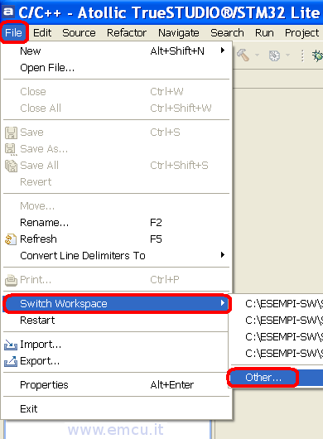The image size is (323, 439).
Task: Expand the New submenu arrow
Action: coord(223,51)
